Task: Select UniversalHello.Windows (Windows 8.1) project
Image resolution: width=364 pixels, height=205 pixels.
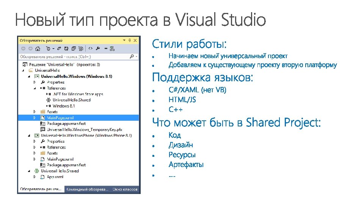Action: coord(77,76)
